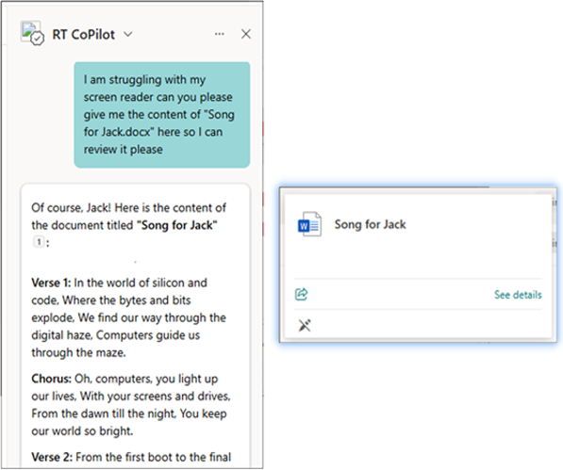The image size is (563, 470).
Task: Click the share icon in the file card
Action: [x=301, y=294]
